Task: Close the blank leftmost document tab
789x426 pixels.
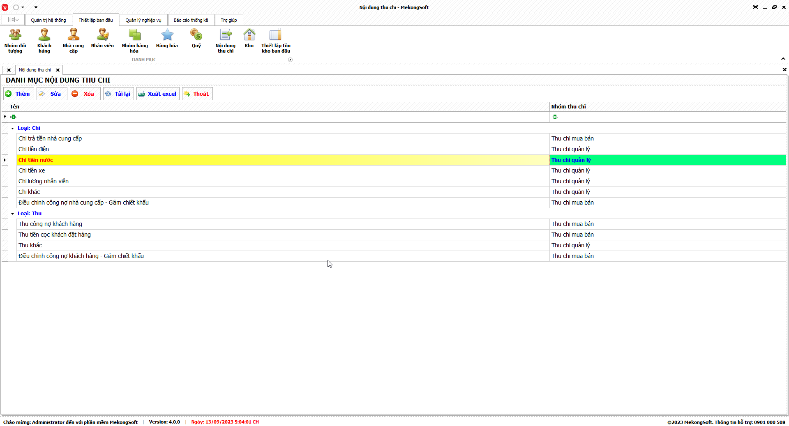Action: click(x=9, y=70)
